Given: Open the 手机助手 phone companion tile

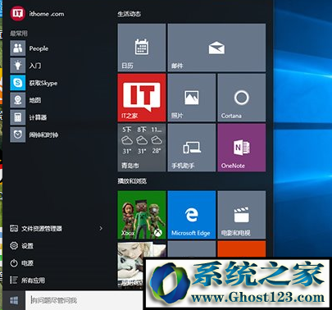Looking at the screenshot, I should click(x=192, y=148).
